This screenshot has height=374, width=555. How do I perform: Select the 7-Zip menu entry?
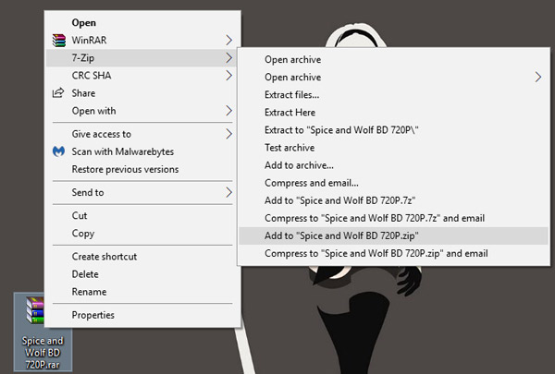tap(143, 58)
